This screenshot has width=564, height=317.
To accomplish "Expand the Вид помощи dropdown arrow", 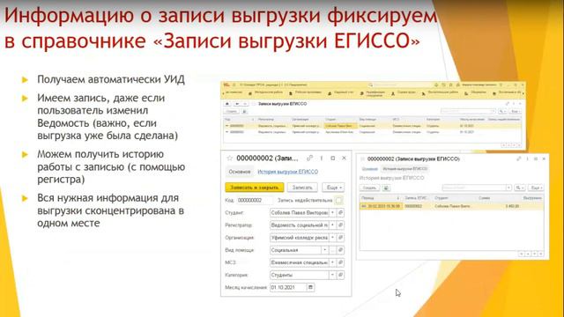I will [x=325, y=250].
